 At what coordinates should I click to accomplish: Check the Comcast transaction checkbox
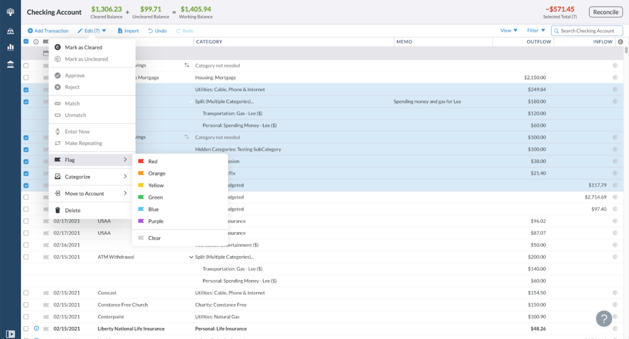pyautogui.click(x=26, y=293)
